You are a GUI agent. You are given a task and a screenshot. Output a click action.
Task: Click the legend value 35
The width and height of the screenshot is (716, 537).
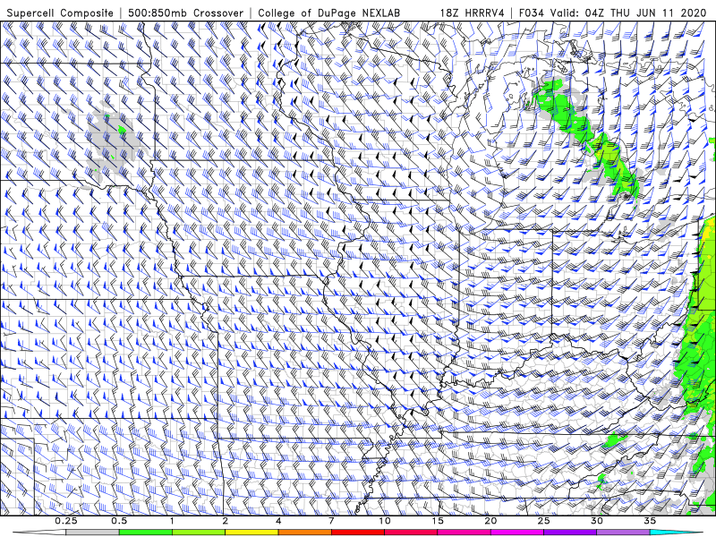pyautogui.click(x=650, y=521)
